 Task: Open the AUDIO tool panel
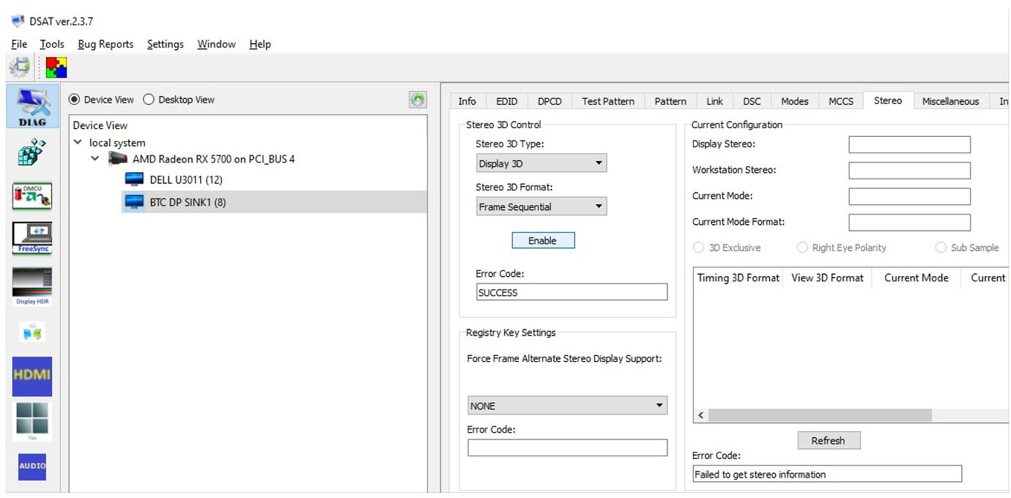[x=31, y=467]
